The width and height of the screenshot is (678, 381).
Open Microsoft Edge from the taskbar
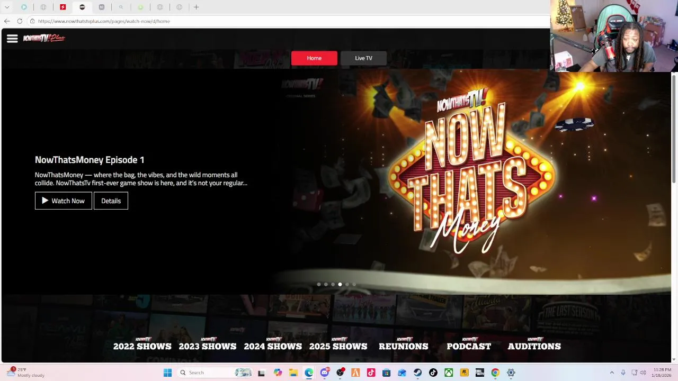[309, 373]
